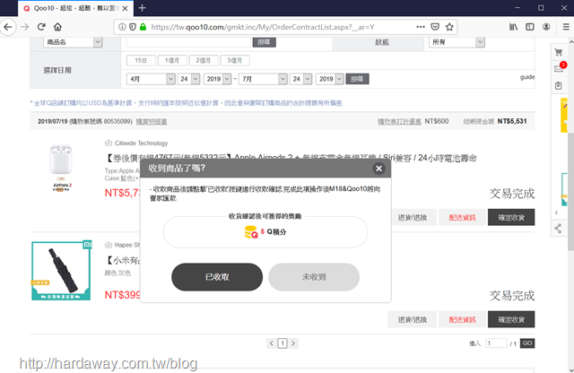574x373 pixels.
Task: Go to next page in pagination
Action: (x=293, y=343)
